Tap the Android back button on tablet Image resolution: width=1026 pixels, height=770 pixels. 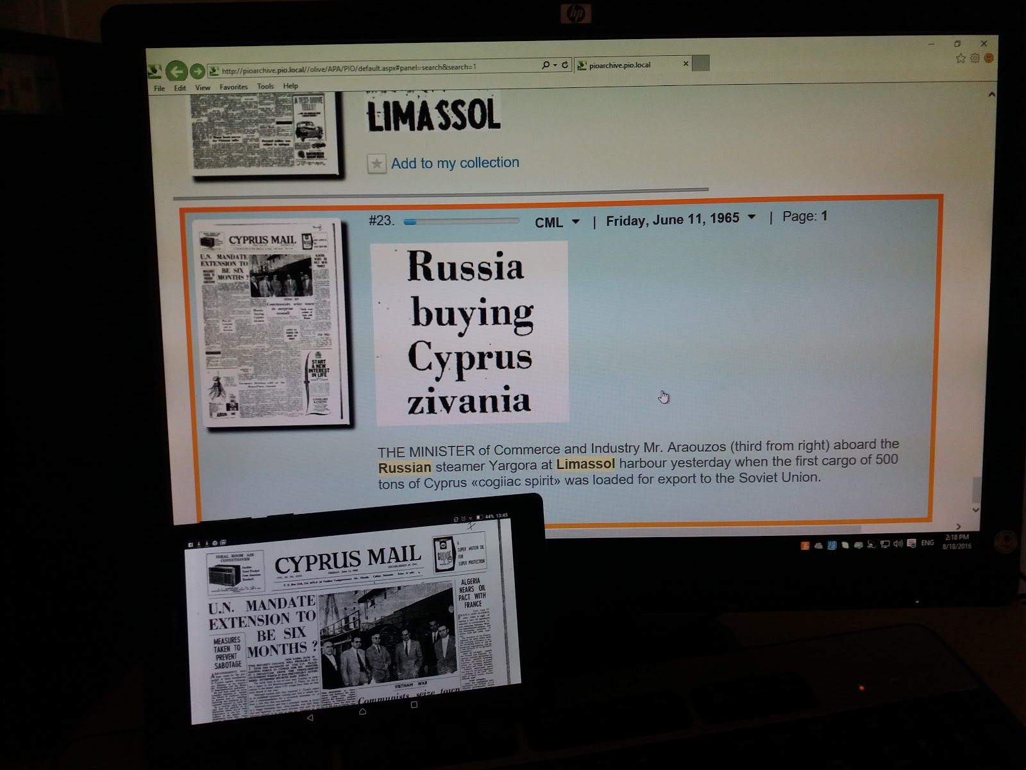click(x=310, y=717)
